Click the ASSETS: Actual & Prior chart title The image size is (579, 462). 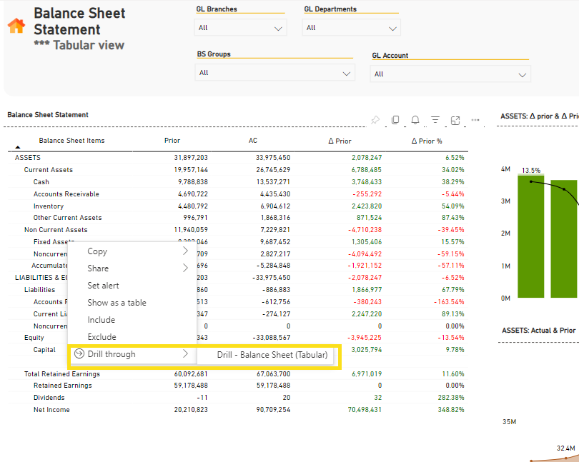click(x=538, y=331)
